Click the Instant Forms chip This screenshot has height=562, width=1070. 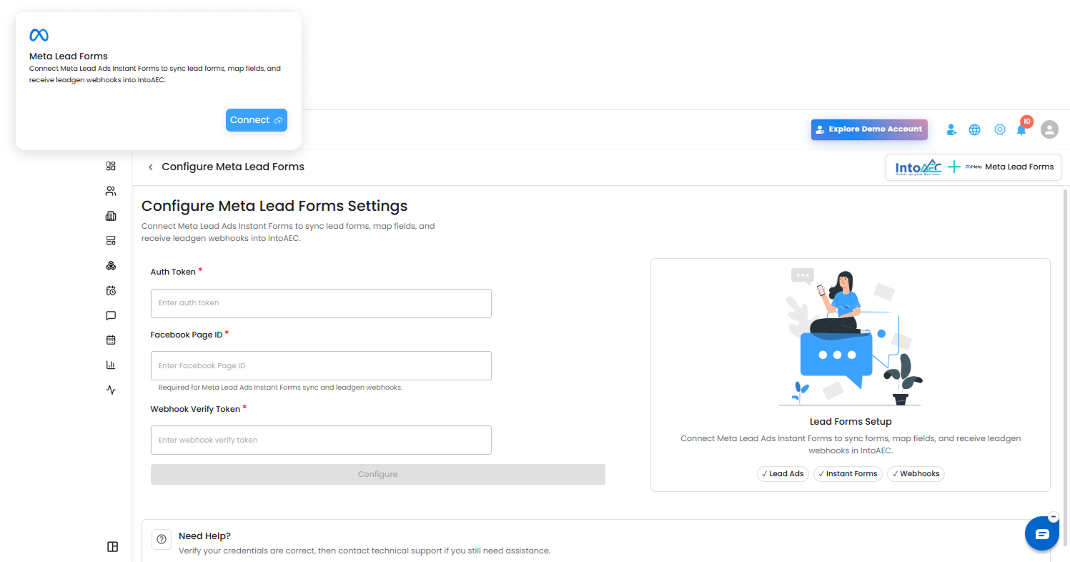coord(848,474)
